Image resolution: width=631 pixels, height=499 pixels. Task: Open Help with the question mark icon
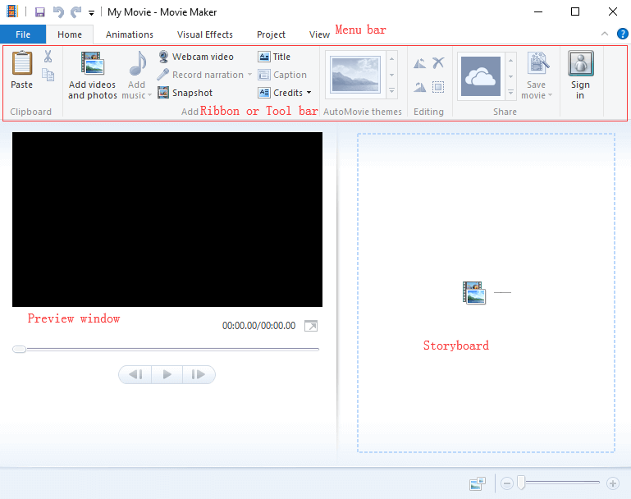point(622,34)
